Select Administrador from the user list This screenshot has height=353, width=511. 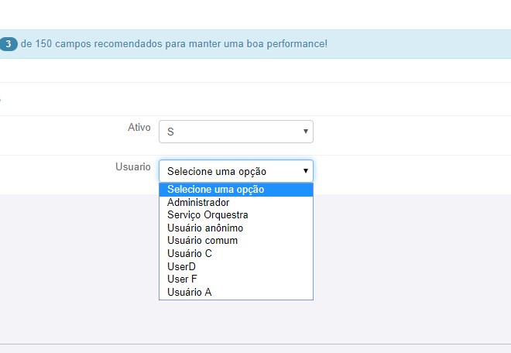(x=198, y=203)
